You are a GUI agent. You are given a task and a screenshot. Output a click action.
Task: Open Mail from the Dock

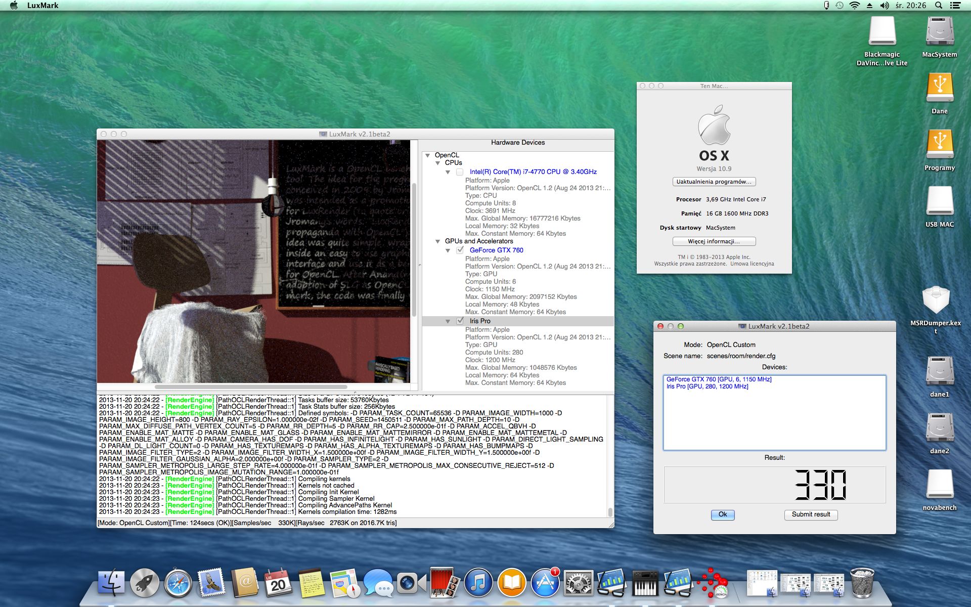tap(211, 583)
